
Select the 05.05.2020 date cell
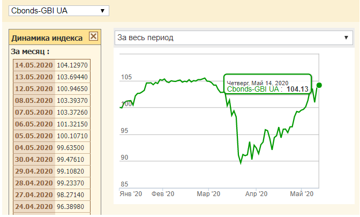34,136
